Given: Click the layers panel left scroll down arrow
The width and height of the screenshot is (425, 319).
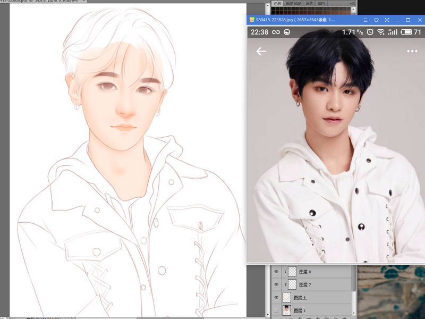Looking at the screenshot, I should (x=268, y=315).
